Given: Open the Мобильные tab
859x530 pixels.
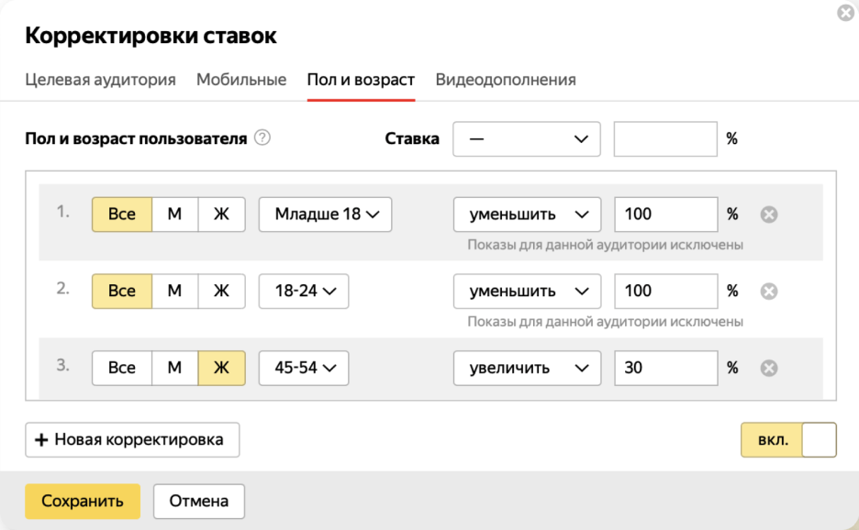Looking at the screenshot, I should pyautogui.click(x=241, y=80).
